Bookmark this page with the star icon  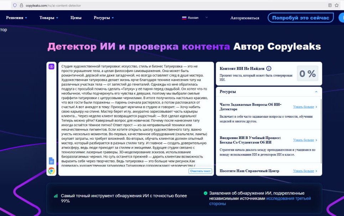pos(337,5)
